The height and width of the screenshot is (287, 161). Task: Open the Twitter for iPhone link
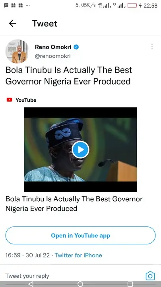78,255
